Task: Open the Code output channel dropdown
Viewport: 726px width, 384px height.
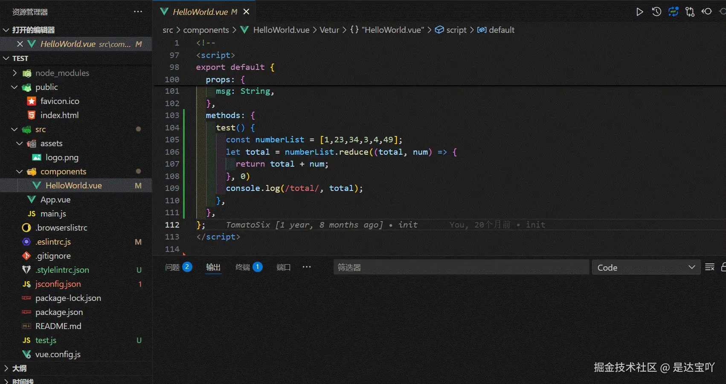Action: point(645,267)
